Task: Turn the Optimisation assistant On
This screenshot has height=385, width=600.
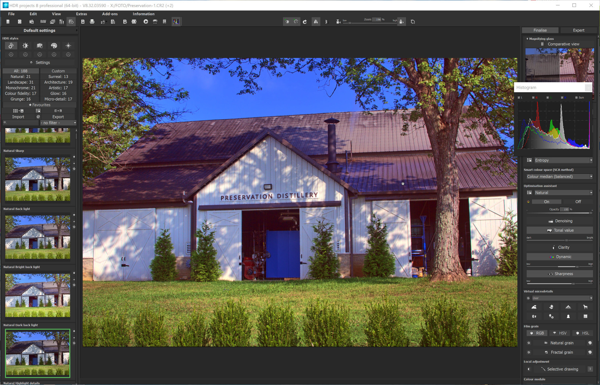Action: click(x=547, y=202)
